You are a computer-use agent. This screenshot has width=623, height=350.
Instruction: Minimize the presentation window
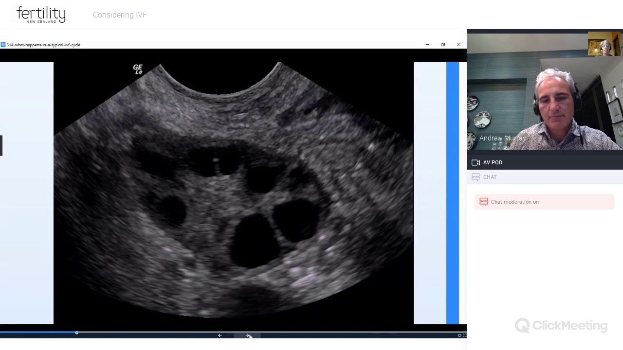427,44
